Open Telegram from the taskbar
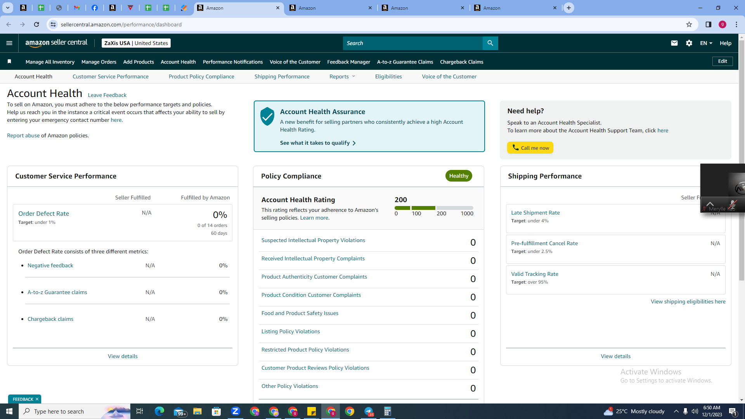 369,411
